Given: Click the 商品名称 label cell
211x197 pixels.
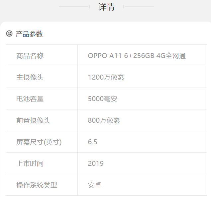Looking at the screenshot, I should click(30, 56).
